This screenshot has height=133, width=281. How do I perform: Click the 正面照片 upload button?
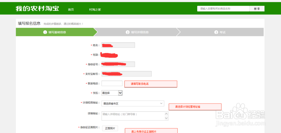pos(110,128)
